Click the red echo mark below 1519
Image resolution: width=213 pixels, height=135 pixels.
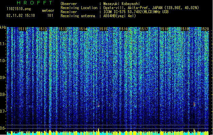(x=194, y=104)
